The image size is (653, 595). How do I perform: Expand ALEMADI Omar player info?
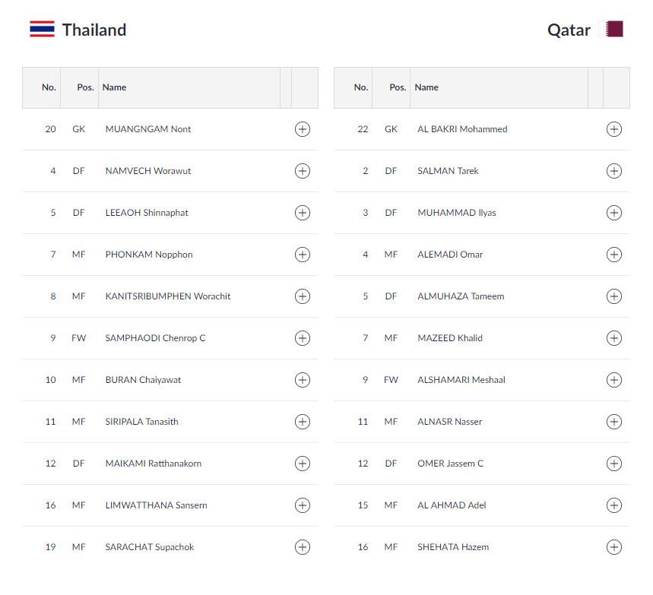(x=614, y=255)
